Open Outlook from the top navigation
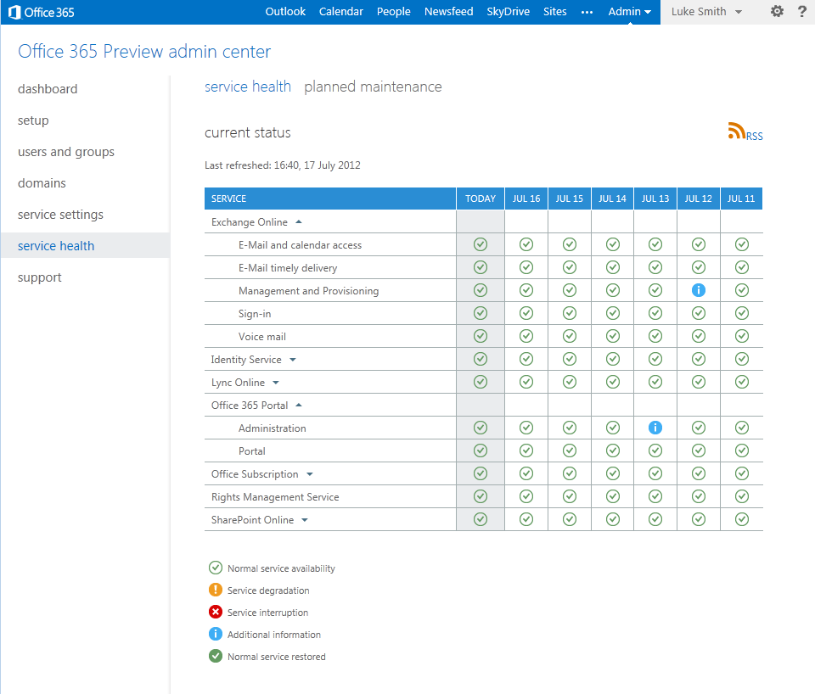Image resolution: width=815 pixels, height=694 pixels. tap(285, 12)
